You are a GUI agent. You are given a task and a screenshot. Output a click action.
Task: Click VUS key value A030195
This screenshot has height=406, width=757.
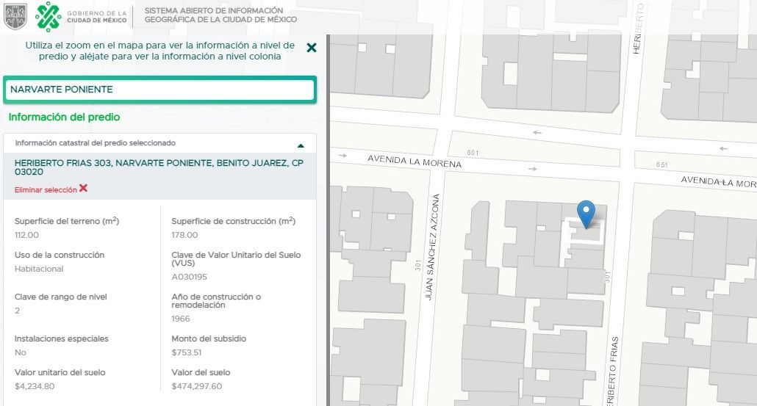(190, 278)
